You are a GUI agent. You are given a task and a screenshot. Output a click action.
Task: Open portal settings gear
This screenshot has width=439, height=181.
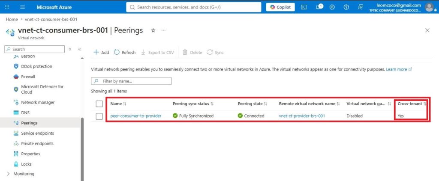click(332, 7)
